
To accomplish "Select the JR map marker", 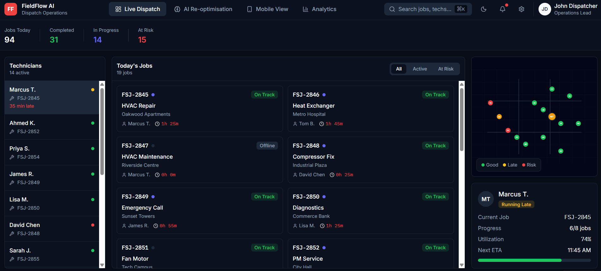I will pos(561,123).
